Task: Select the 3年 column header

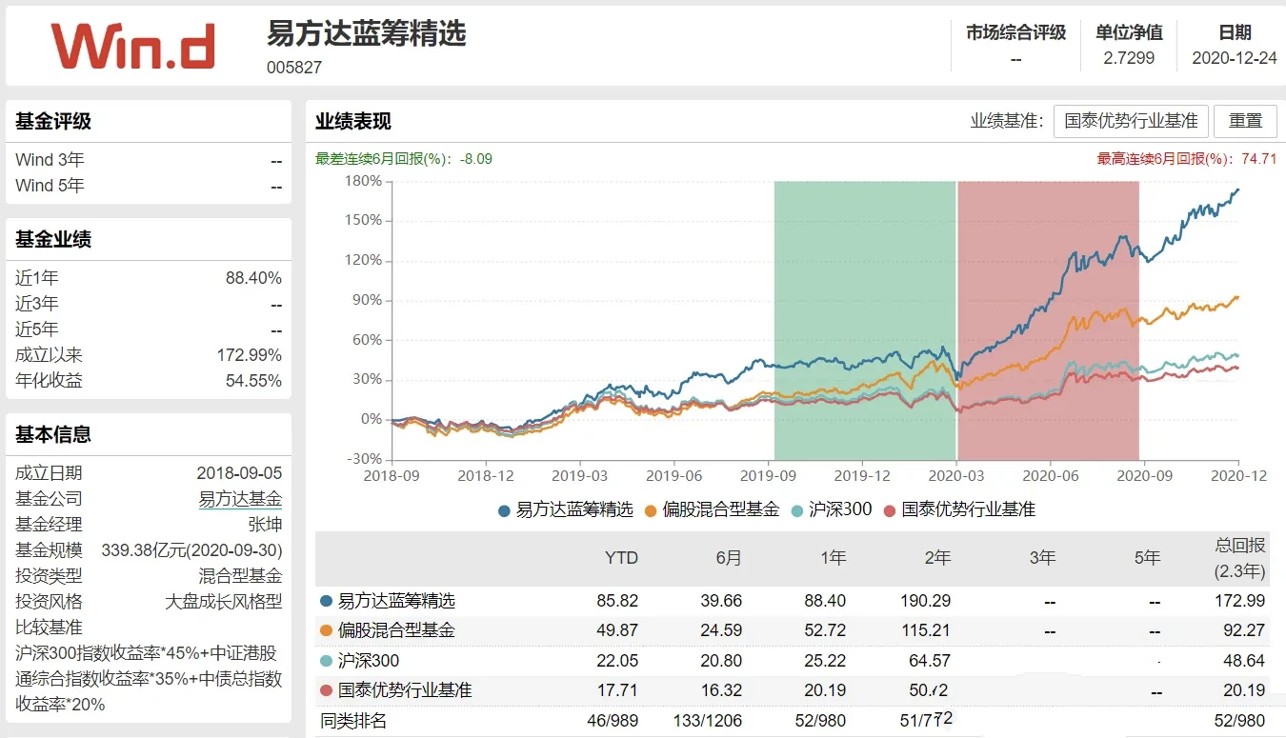Action: click(1042, 558)
